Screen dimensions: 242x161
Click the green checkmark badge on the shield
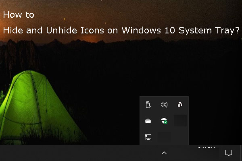[x=166, y=122]
